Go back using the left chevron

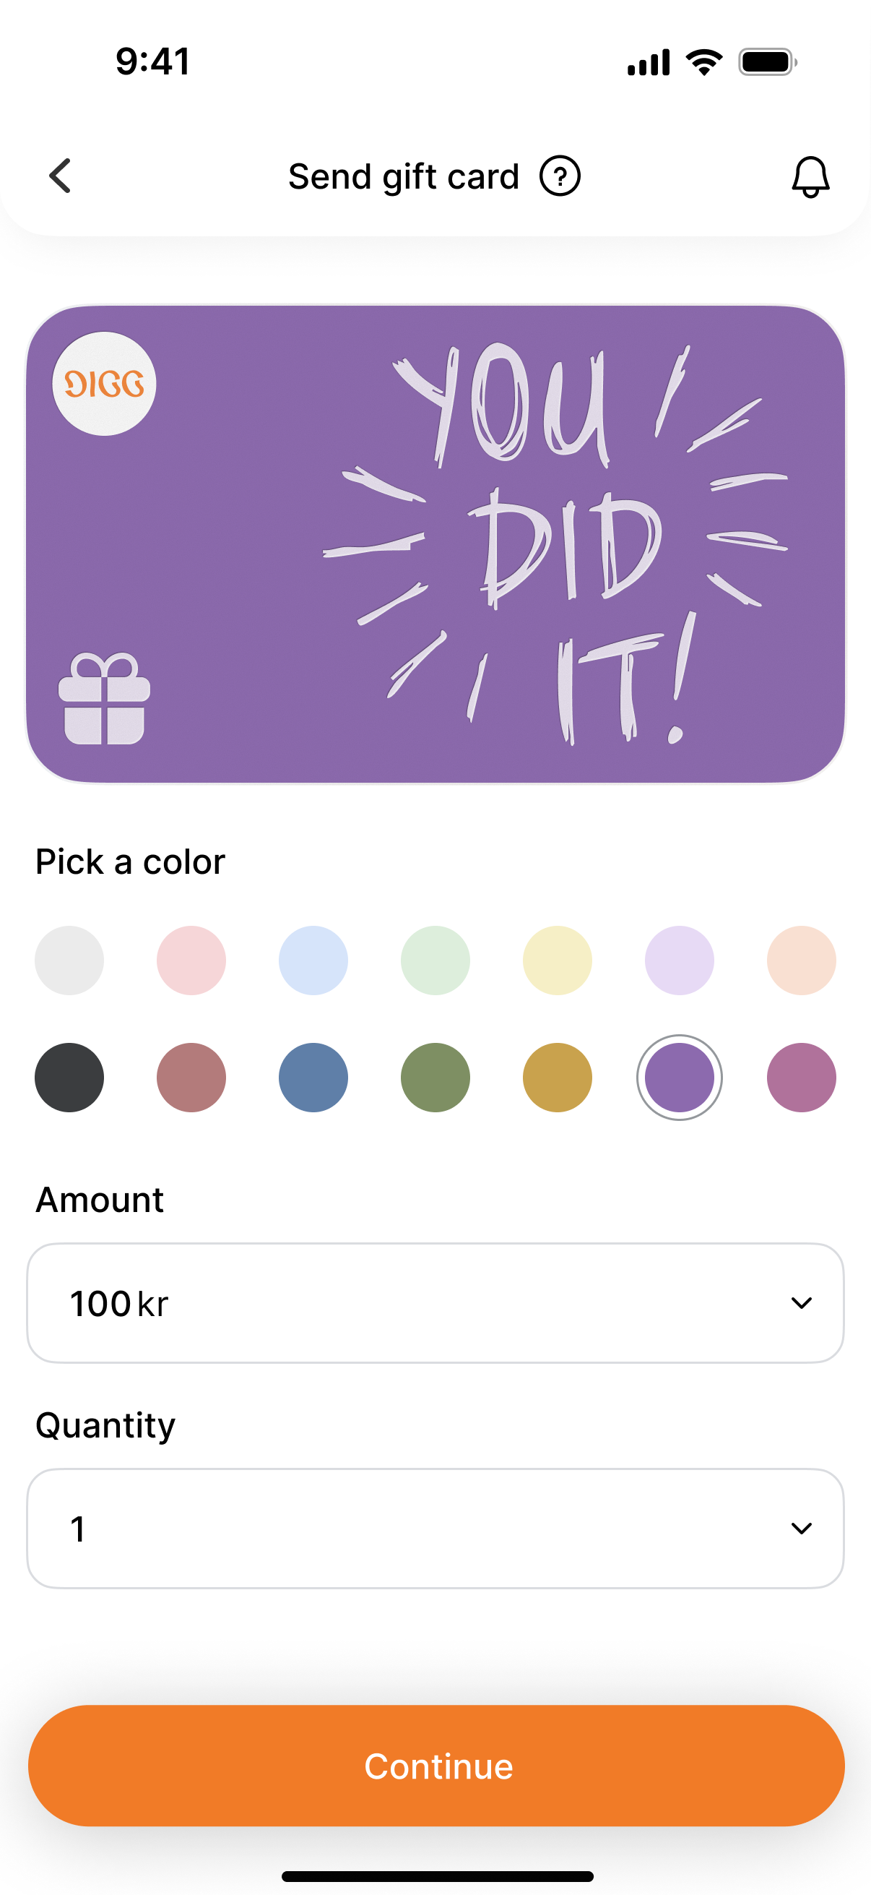[x=60, y=176]
